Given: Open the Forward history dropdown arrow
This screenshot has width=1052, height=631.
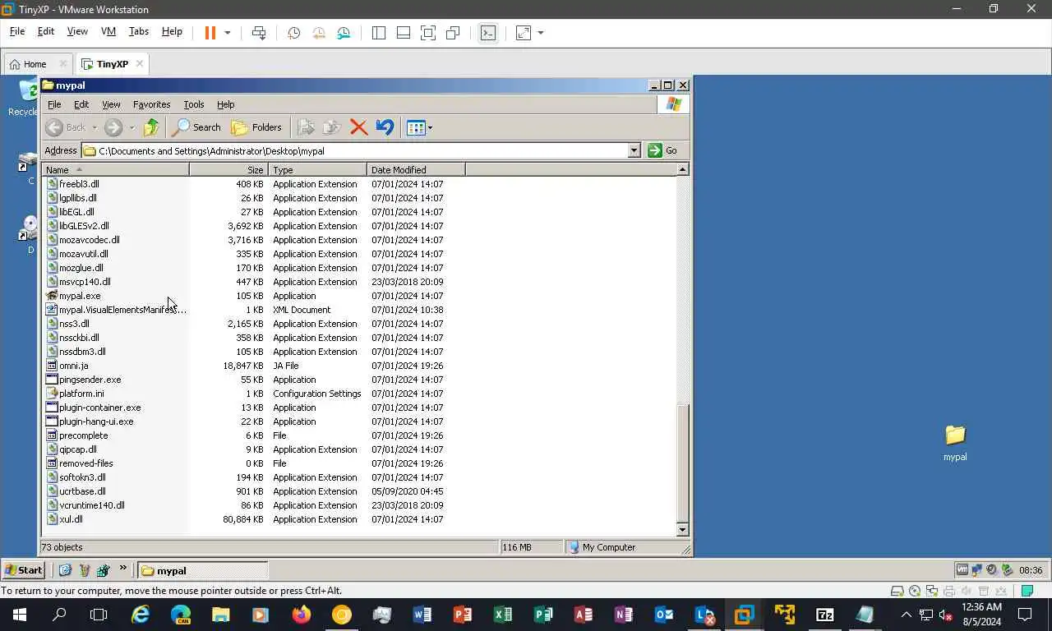Looking at the screenshot, I should tap(131, 127).
